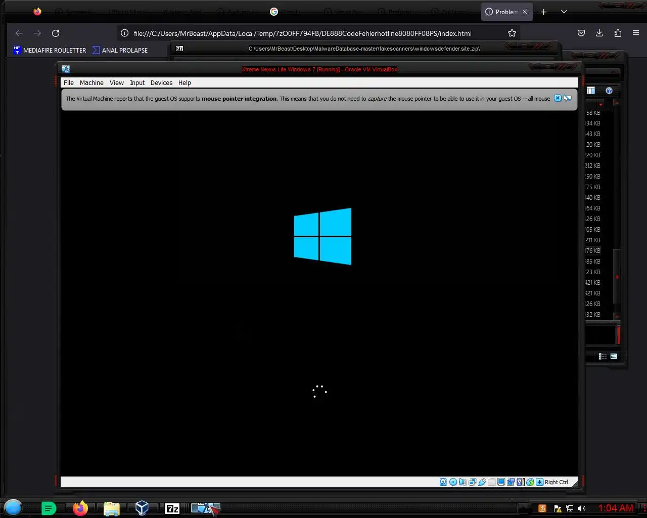Open the VirtualBox File menu
This screenshot has height=518, width=647.
[x=69, y=82]
